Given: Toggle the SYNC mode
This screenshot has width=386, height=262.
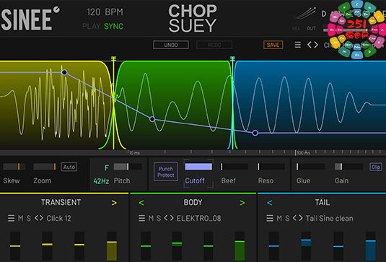Looking at the screenshot, I should tap(113, 27).
